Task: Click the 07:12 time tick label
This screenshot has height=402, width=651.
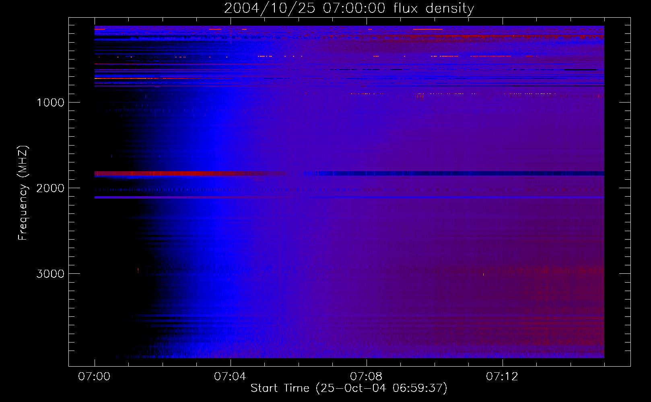Action: click(502, 377)
